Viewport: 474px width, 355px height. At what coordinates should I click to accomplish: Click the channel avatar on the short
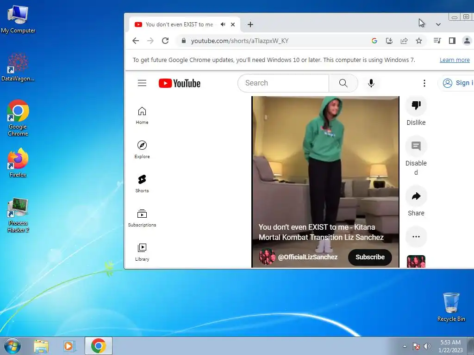coord(267,257)
